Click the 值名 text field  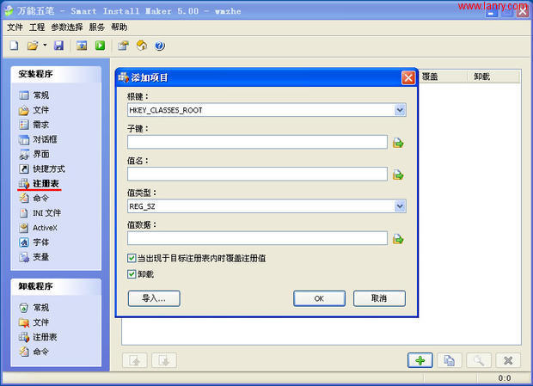coord(257,174)
